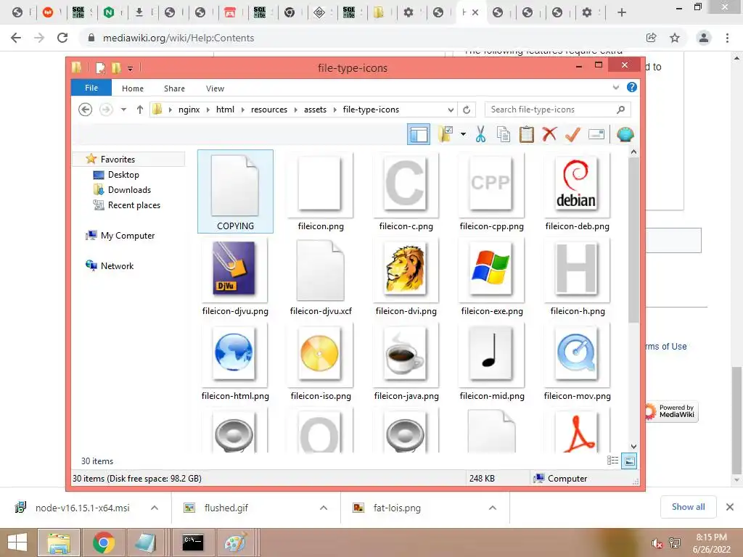Select the fileicon-html.png globe icon
Viewport: 743px width, 557px height.
coord(235,363)
